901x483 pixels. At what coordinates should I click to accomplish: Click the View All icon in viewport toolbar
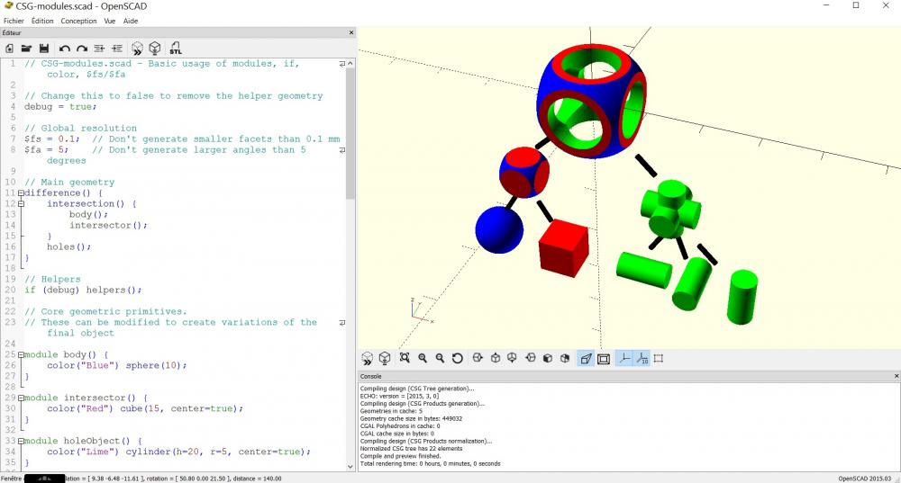coord(405,359)
